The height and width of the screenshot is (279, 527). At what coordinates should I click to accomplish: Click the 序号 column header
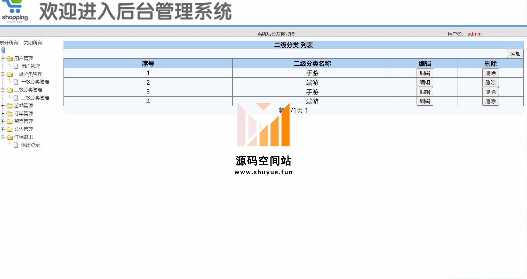point(148,64)
